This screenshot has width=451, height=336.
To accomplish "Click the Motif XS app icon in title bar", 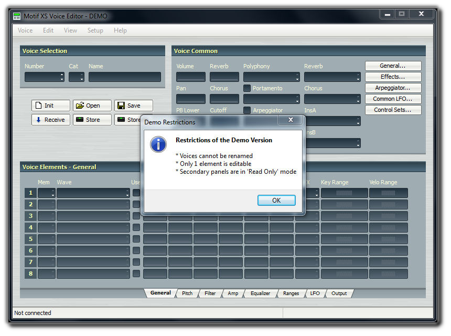I will tap(17, 16).
